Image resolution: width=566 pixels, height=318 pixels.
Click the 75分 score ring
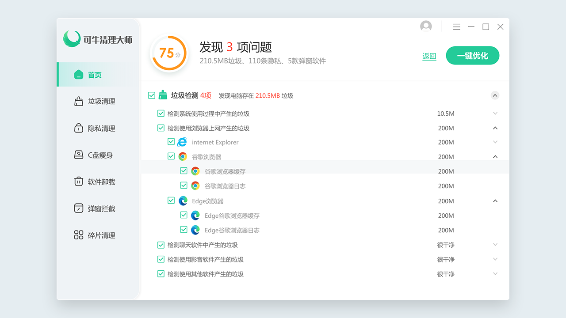pos(169,53)
